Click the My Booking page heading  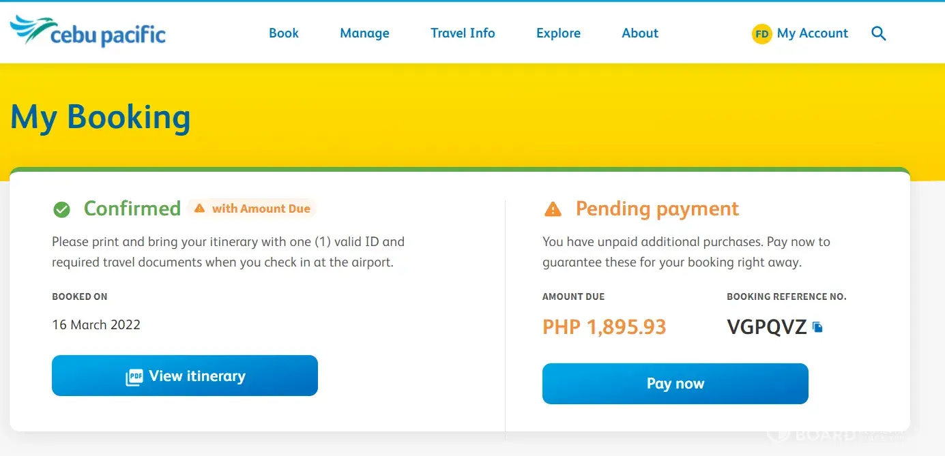pos(100,117)
